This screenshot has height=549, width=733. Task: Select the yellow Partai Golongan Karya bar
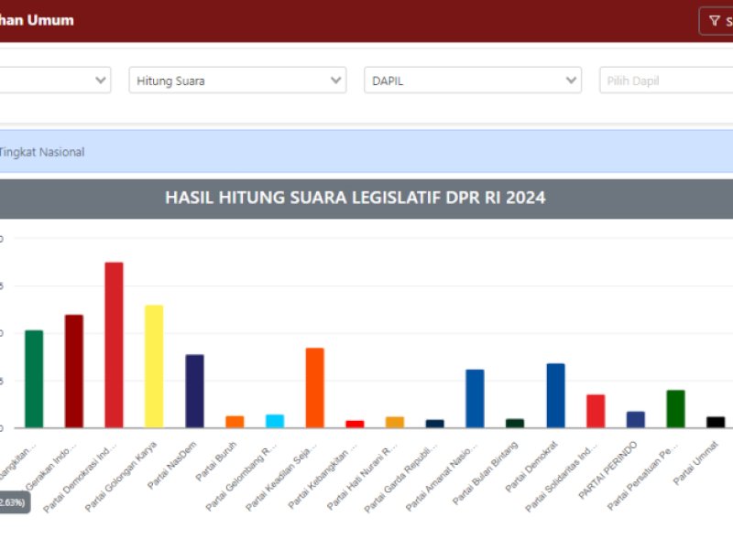point(154,366)
